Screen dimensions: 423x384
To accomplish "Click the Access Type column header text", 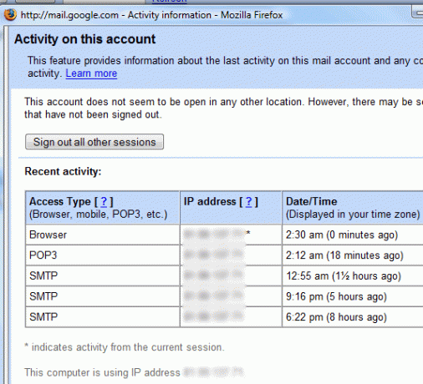I will pos(60,201).
